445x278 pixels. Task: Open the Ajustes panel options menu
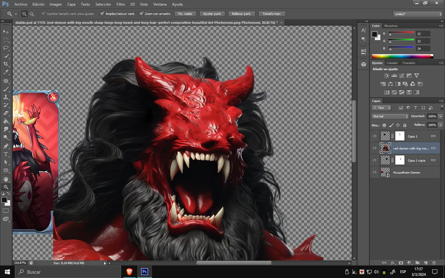[442, 63]
